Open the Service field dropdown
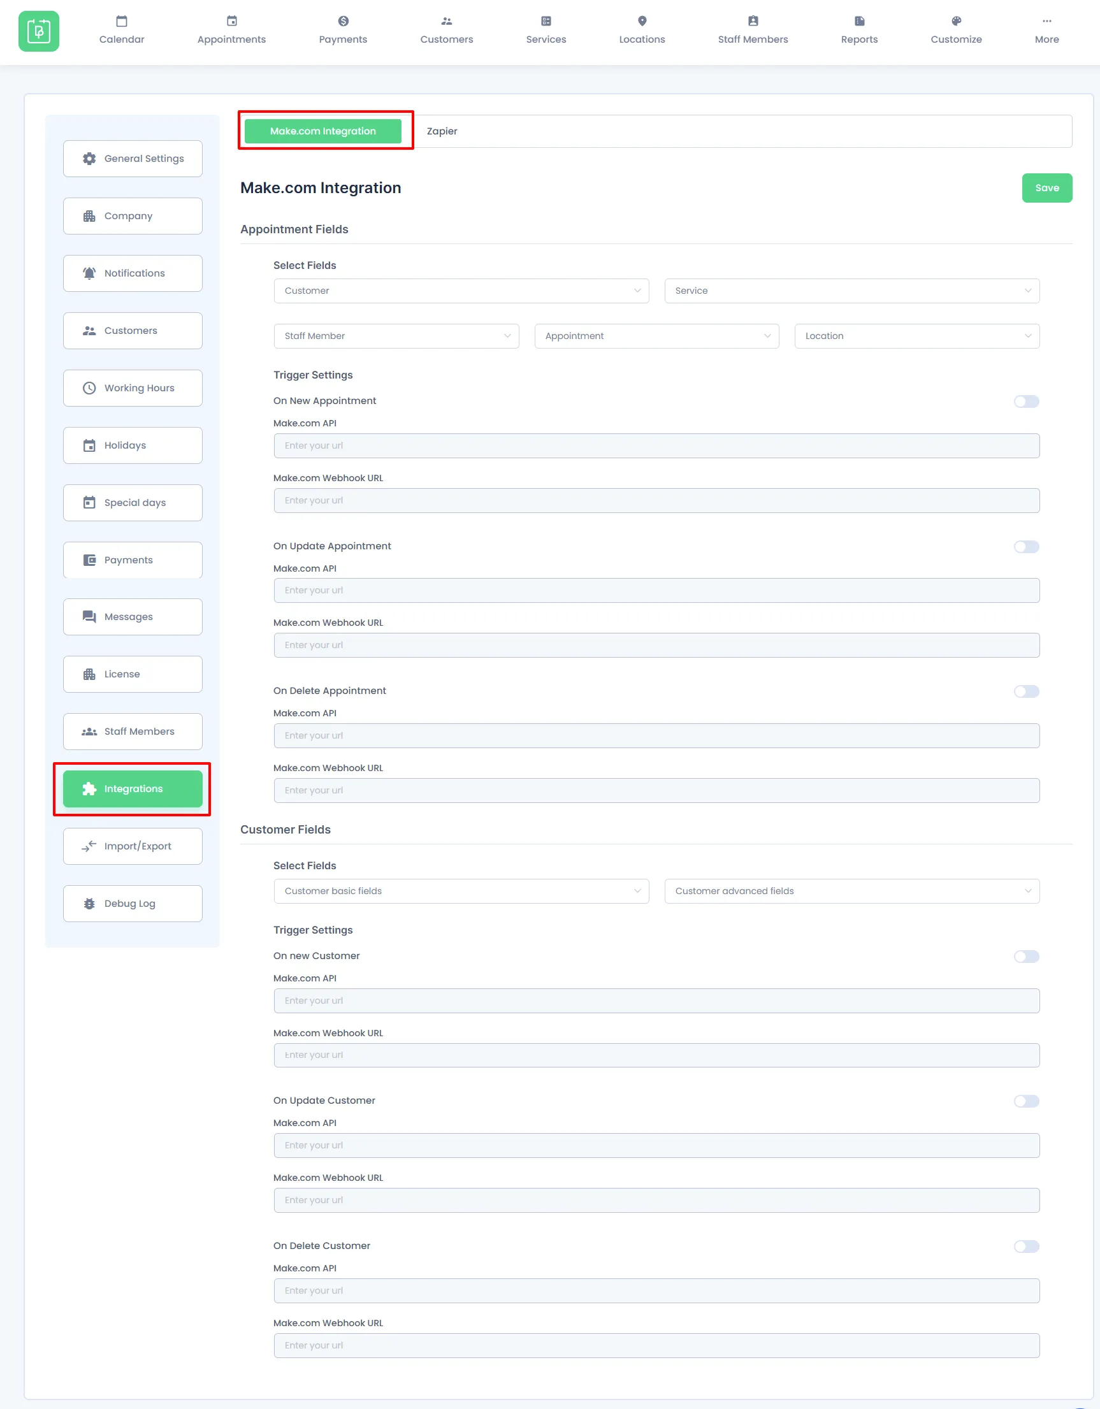 851,291
